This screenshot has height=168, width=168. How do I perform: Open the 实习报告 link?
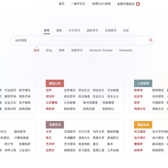pyautogui.click(x=84, y=150)
